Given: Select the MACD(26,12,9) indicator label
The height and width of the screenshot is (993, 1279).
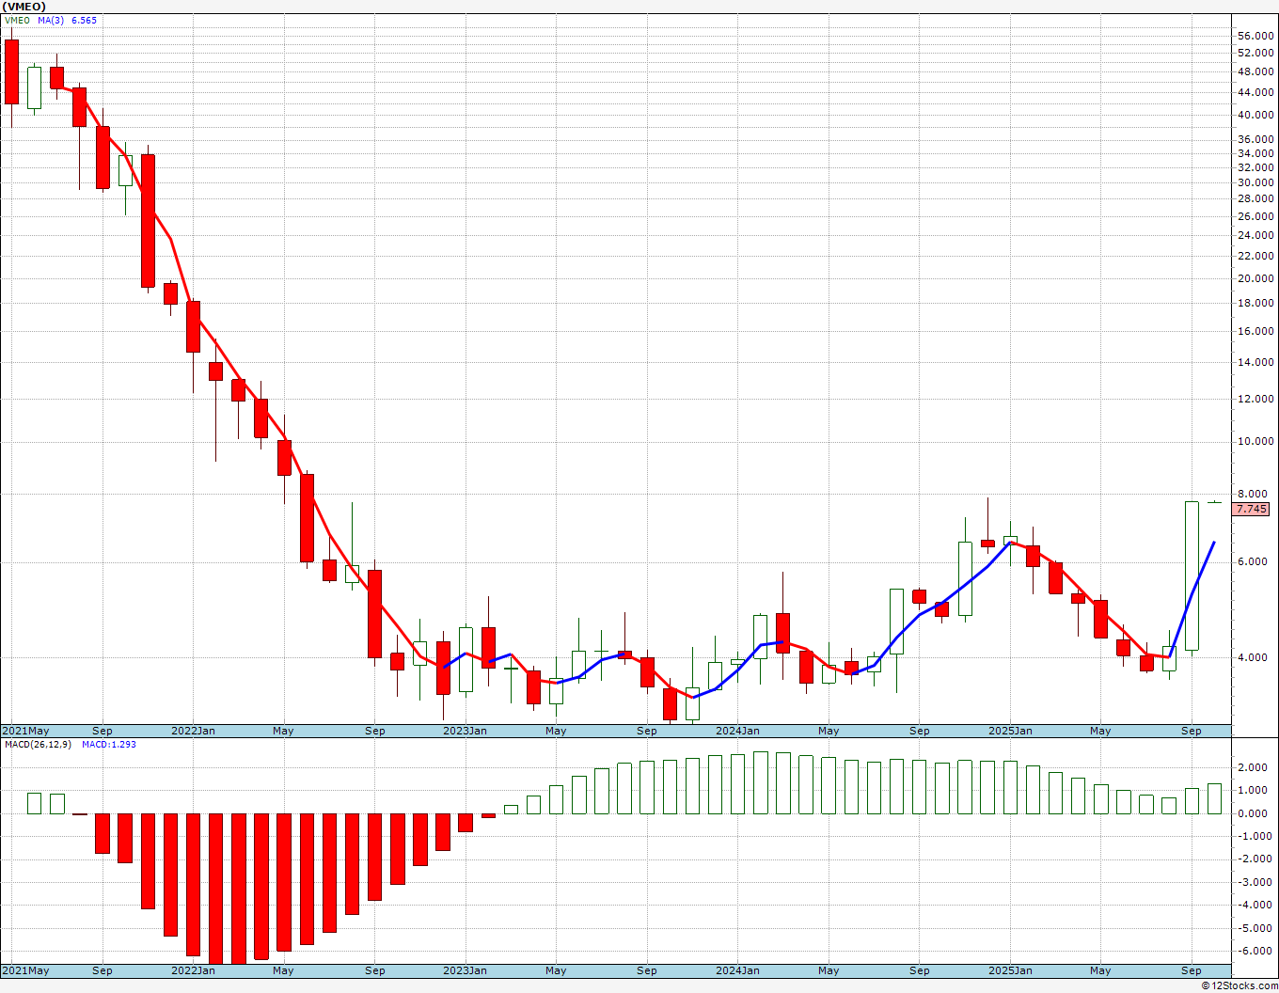Looking at the screenshot, I should pyautogui.click(x=38, y=744).
